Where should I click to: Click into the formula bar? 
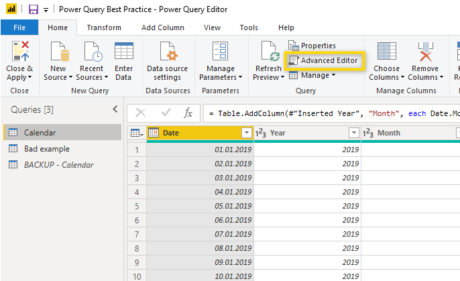click(331, 113)
